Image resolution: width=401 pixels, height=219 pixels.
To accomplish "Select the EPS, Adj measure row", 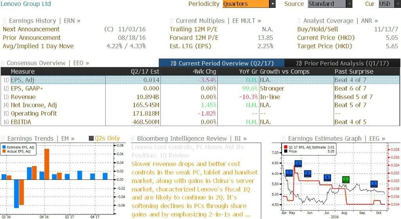I will tap(200, 80).
